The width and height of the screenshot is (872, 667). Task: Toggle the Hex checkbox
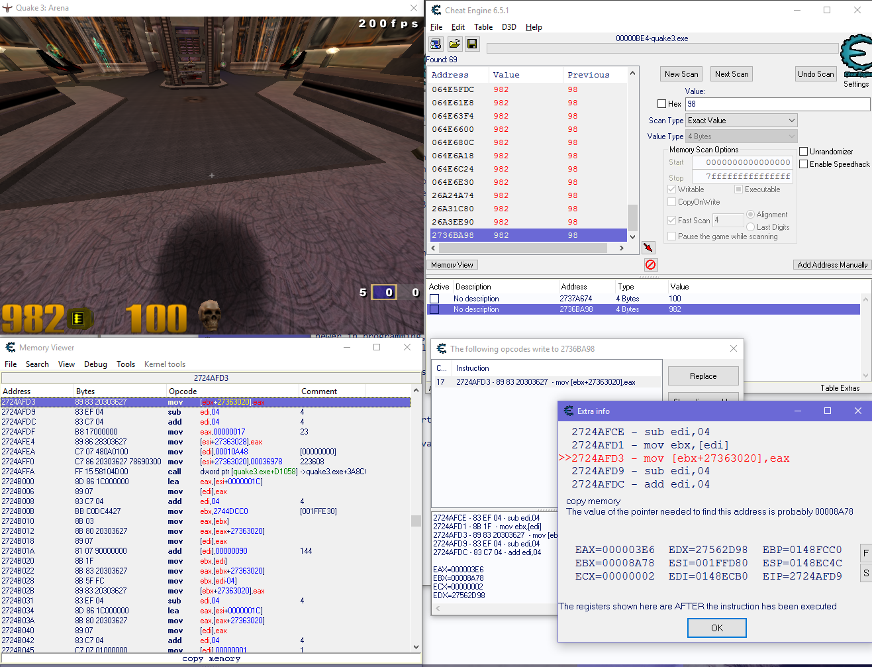[x=661, y=104]
